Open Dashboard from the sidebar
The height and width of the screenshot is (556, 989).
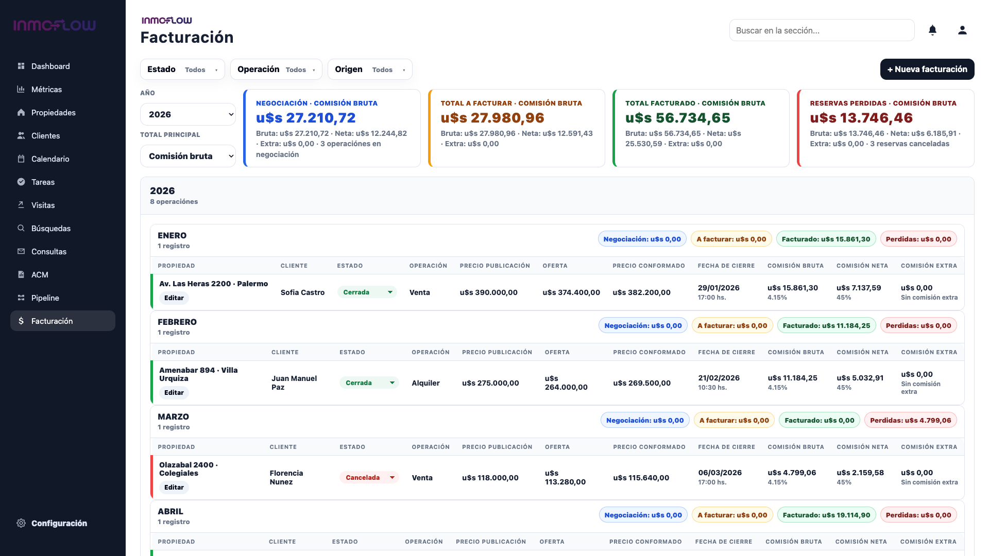click(x=63, y=66)
